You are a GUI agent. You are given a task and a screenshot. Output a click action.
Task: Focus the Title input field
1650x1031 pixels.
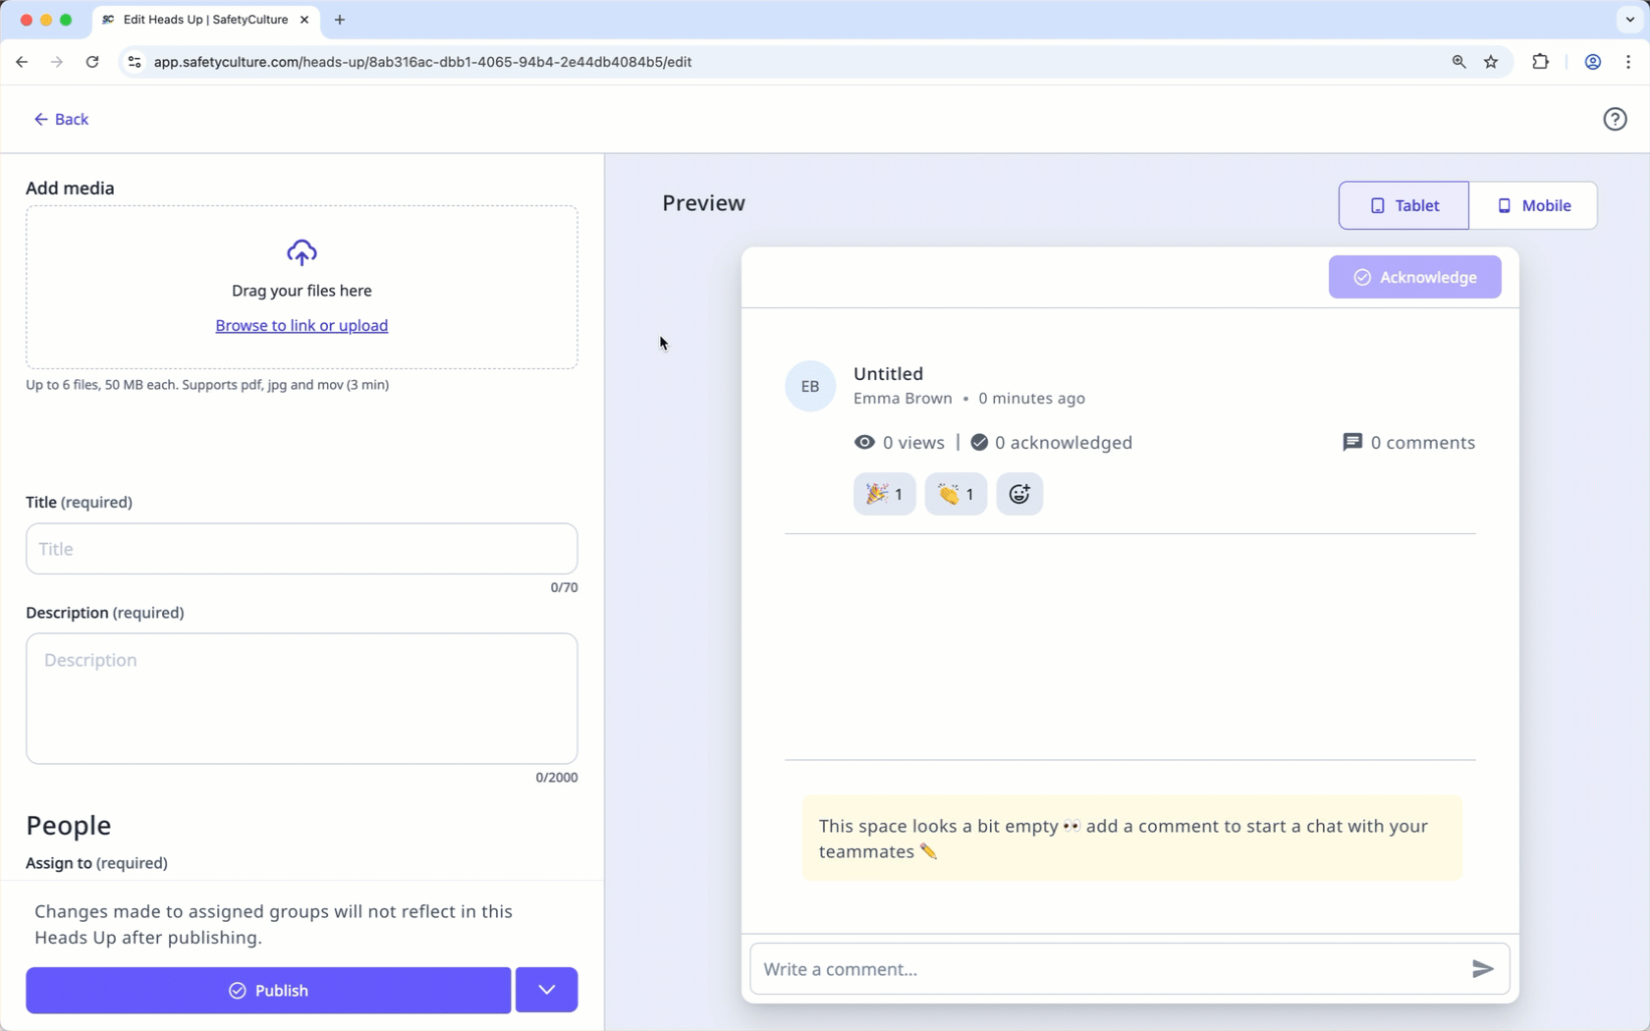tap(302, 549)
